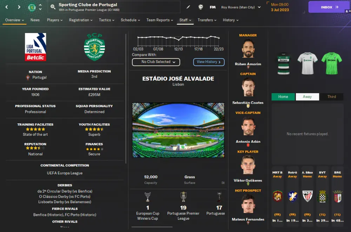The height and width of the screenshot is (232, 351).
Task: Open the Overview tab menu
Action: click(14, 20)
